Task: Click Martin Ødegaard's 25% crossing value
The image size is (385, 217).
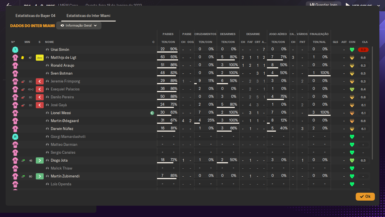Action: click(x=211, y=120)
